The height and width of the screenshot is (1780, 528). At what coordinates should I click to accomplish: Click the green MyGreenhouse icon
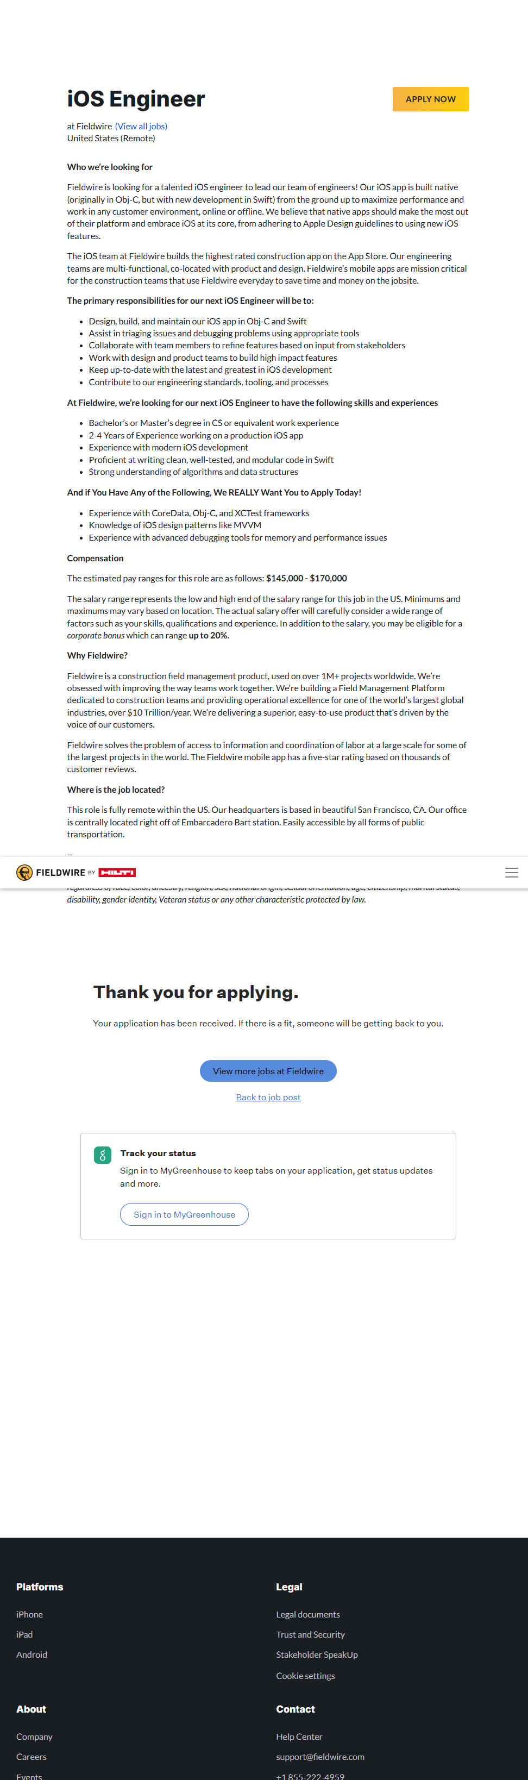102,1155
